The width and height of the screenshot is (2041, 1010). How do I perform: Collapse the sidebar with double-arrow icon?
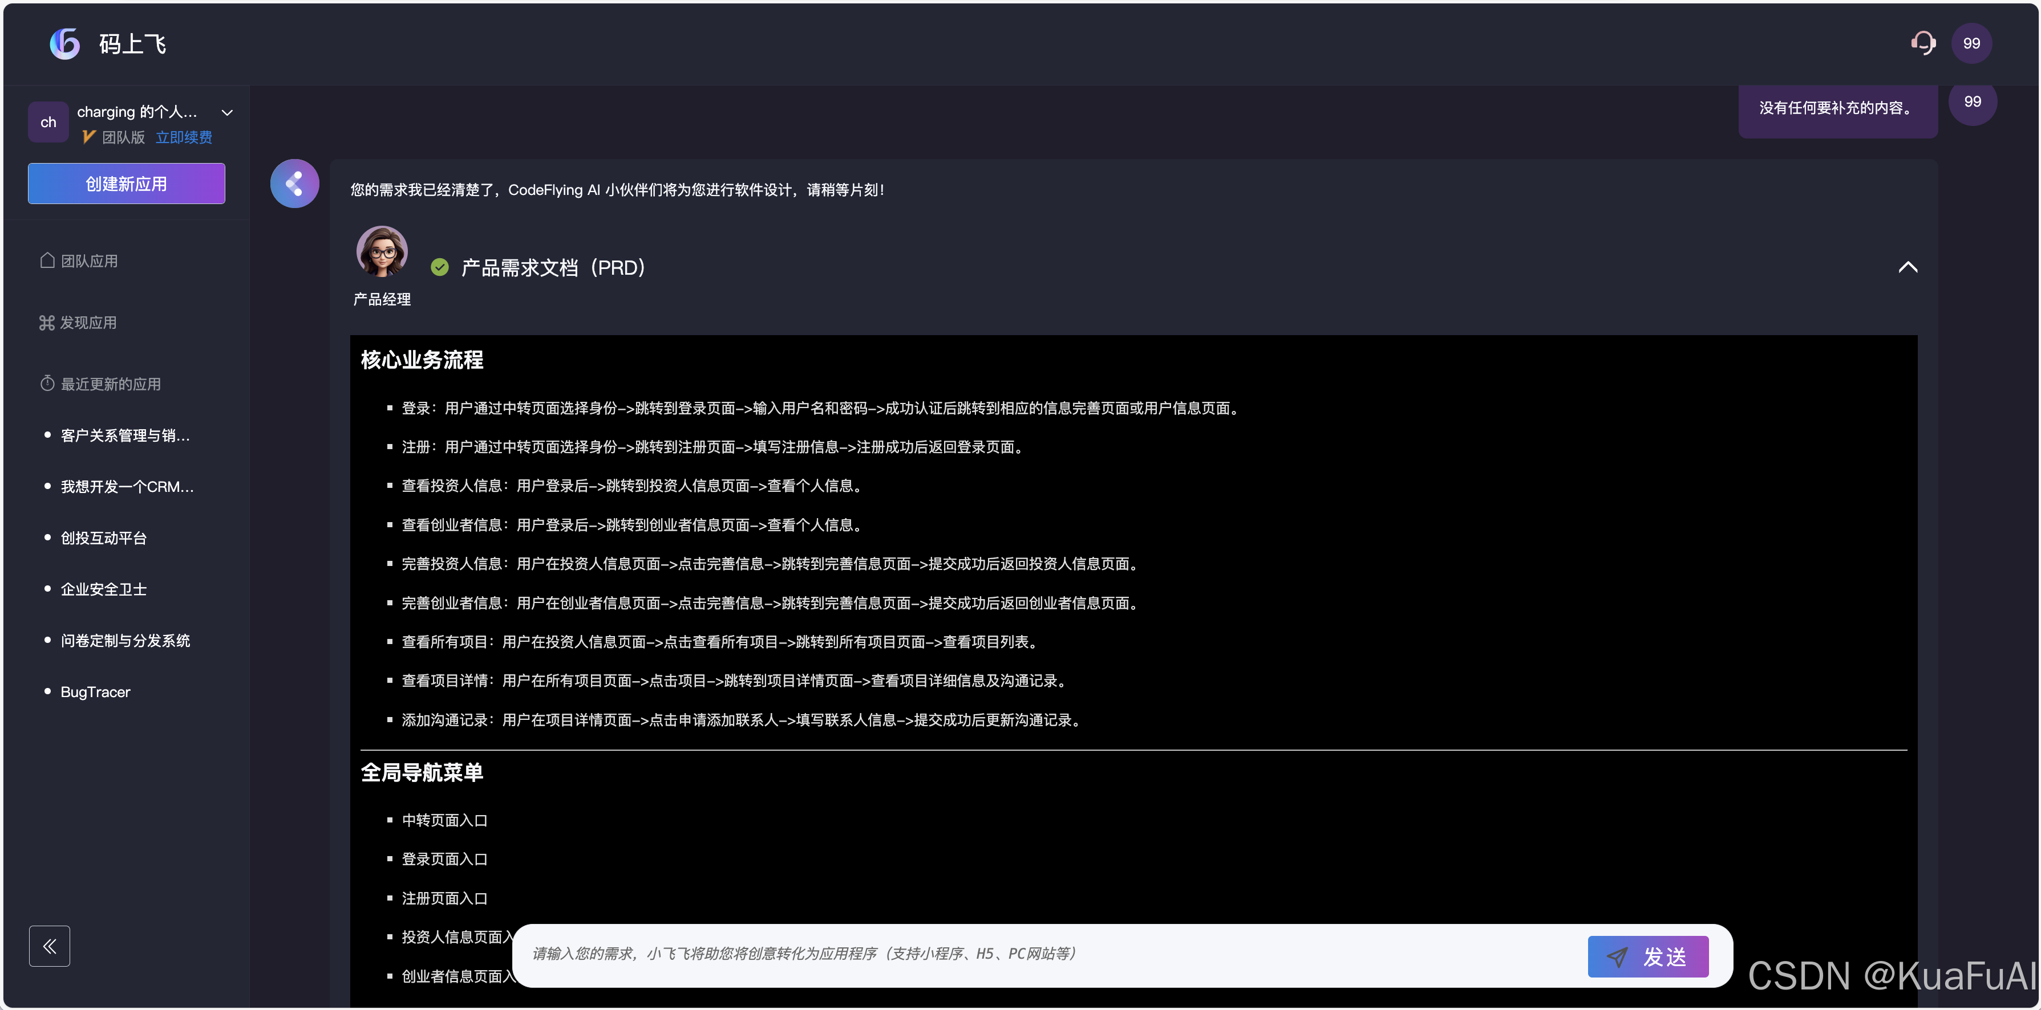click(50, 946)
